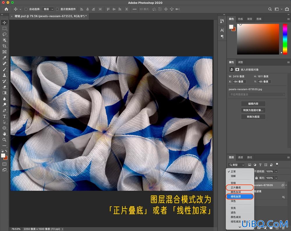This screenshot has width=291, height=231.
Task: Expand the fill (填充) slider arrow
Action: [x=276, y=178]
